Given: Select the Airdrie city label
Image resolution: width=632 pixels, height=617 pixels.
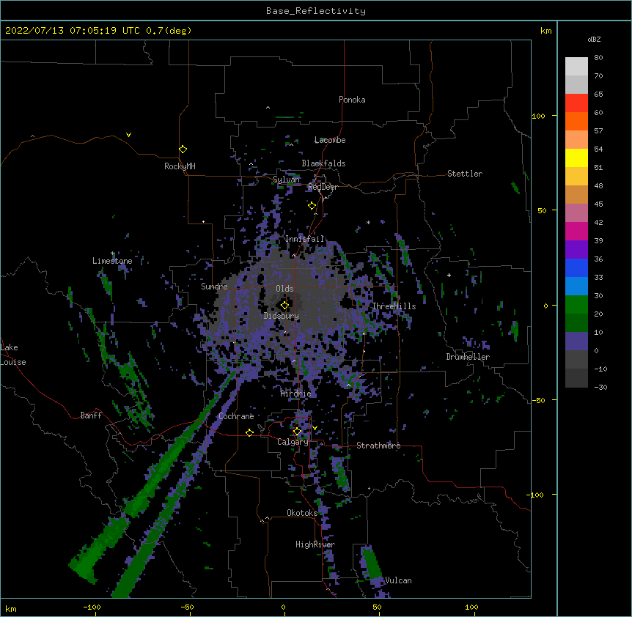Looking at the screenshot, I should (x=296, y=394).
